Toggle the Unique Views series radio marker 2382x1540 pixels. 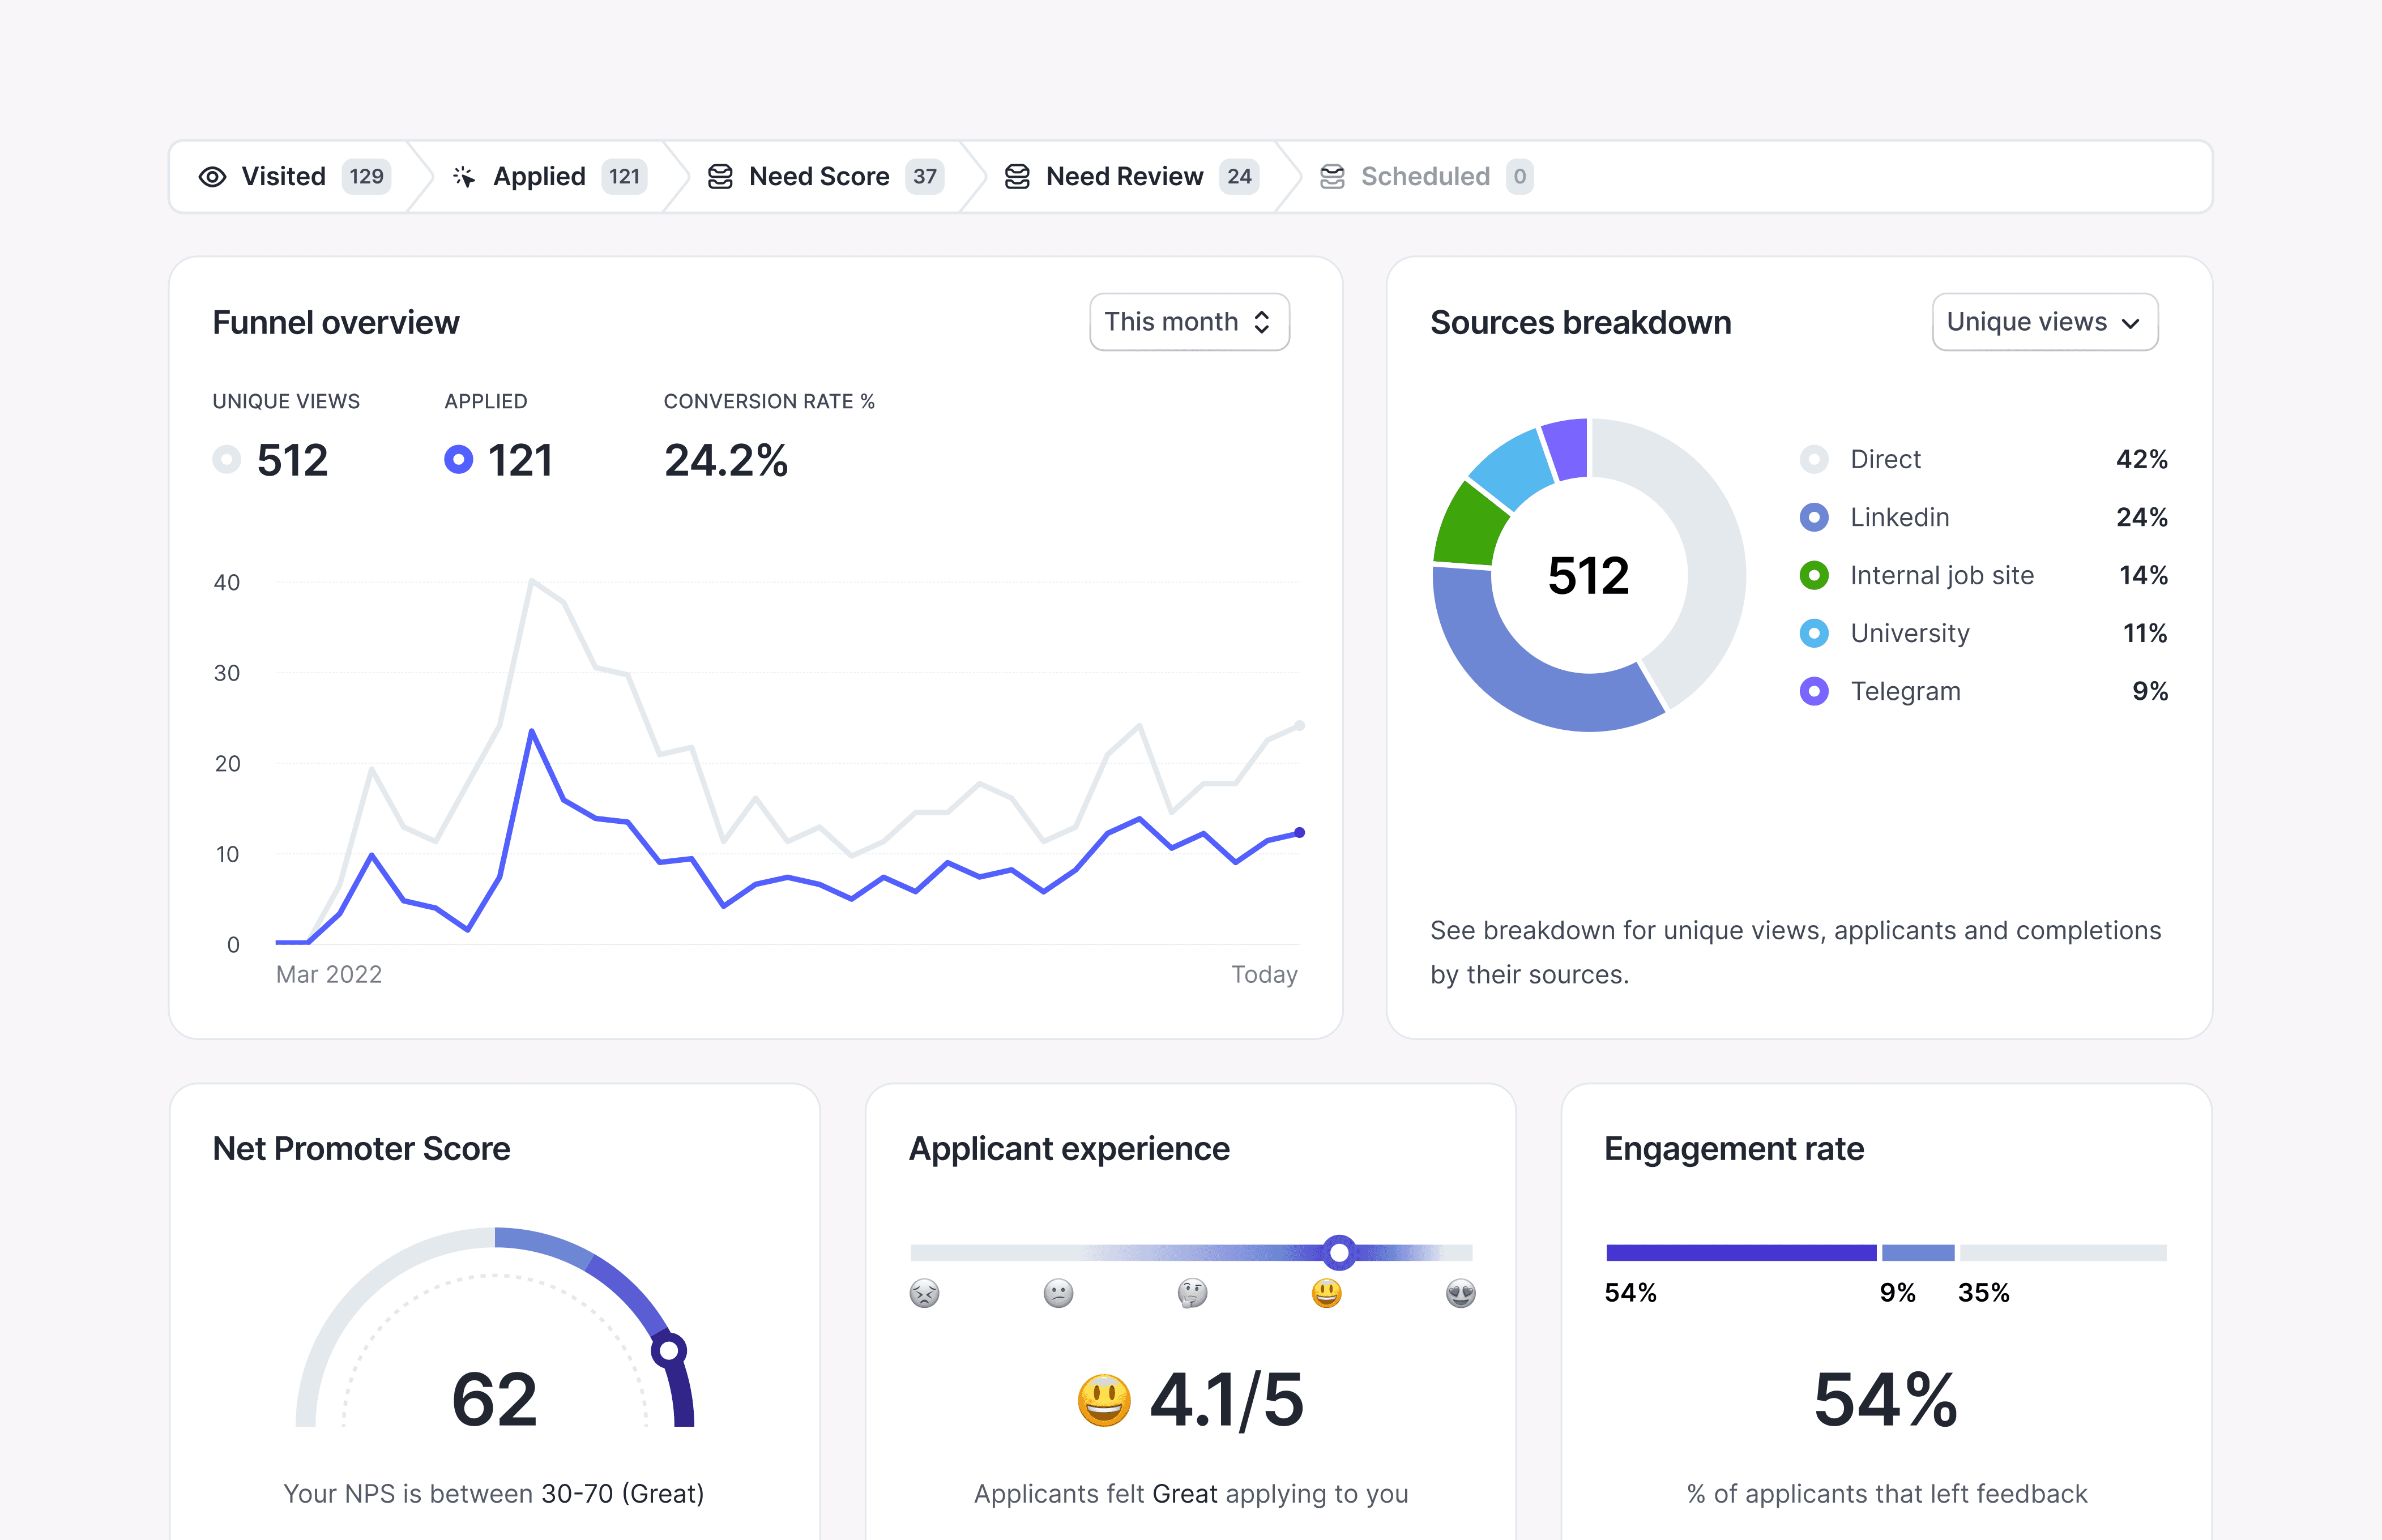(x=227, y=460)
